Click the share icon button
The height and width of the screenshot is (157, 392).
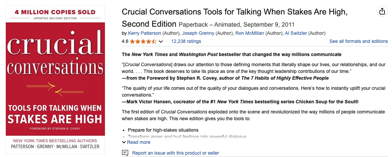coord(382,11)
